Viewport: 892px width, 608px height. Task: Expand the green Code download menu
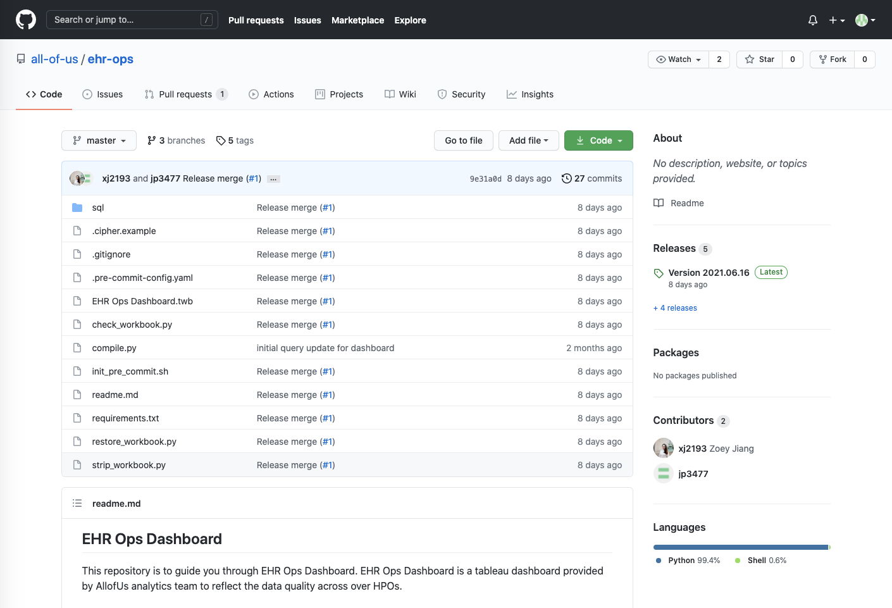pos(598,140)
